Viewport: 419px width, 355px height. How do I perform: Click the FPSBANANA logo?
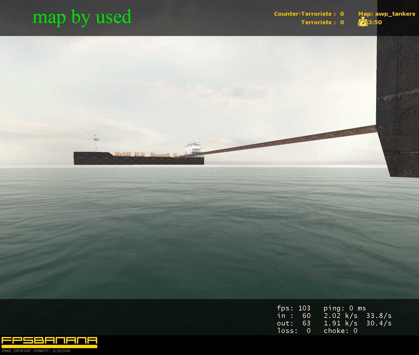[x=49, y=342]
